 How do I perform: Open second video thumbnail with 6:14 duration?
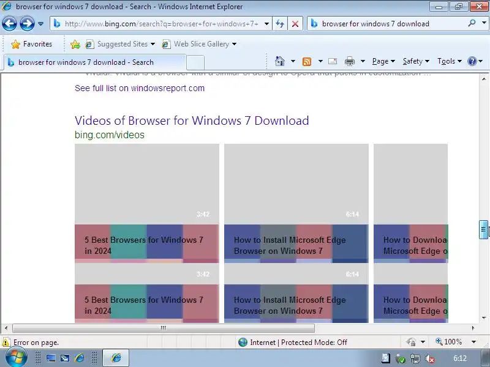[x=296, y=184]
